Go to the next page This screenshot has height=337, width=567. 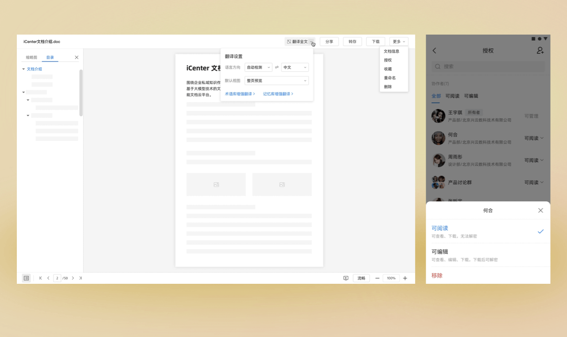coord(73,278)
